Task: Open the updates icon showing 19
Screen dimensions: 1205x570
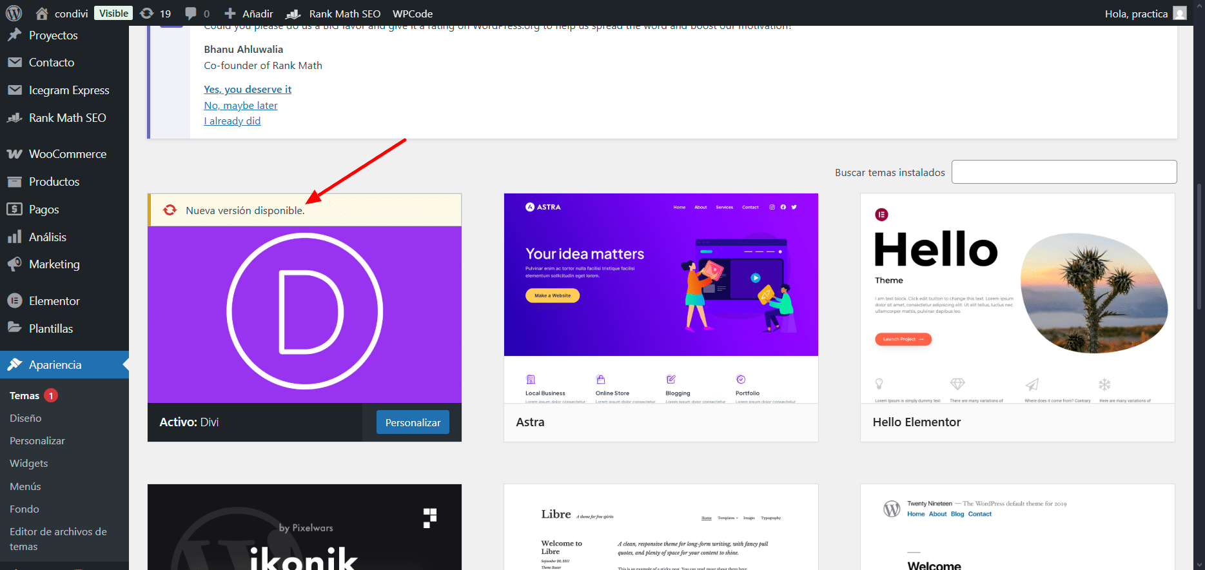Action: (155, 14)
